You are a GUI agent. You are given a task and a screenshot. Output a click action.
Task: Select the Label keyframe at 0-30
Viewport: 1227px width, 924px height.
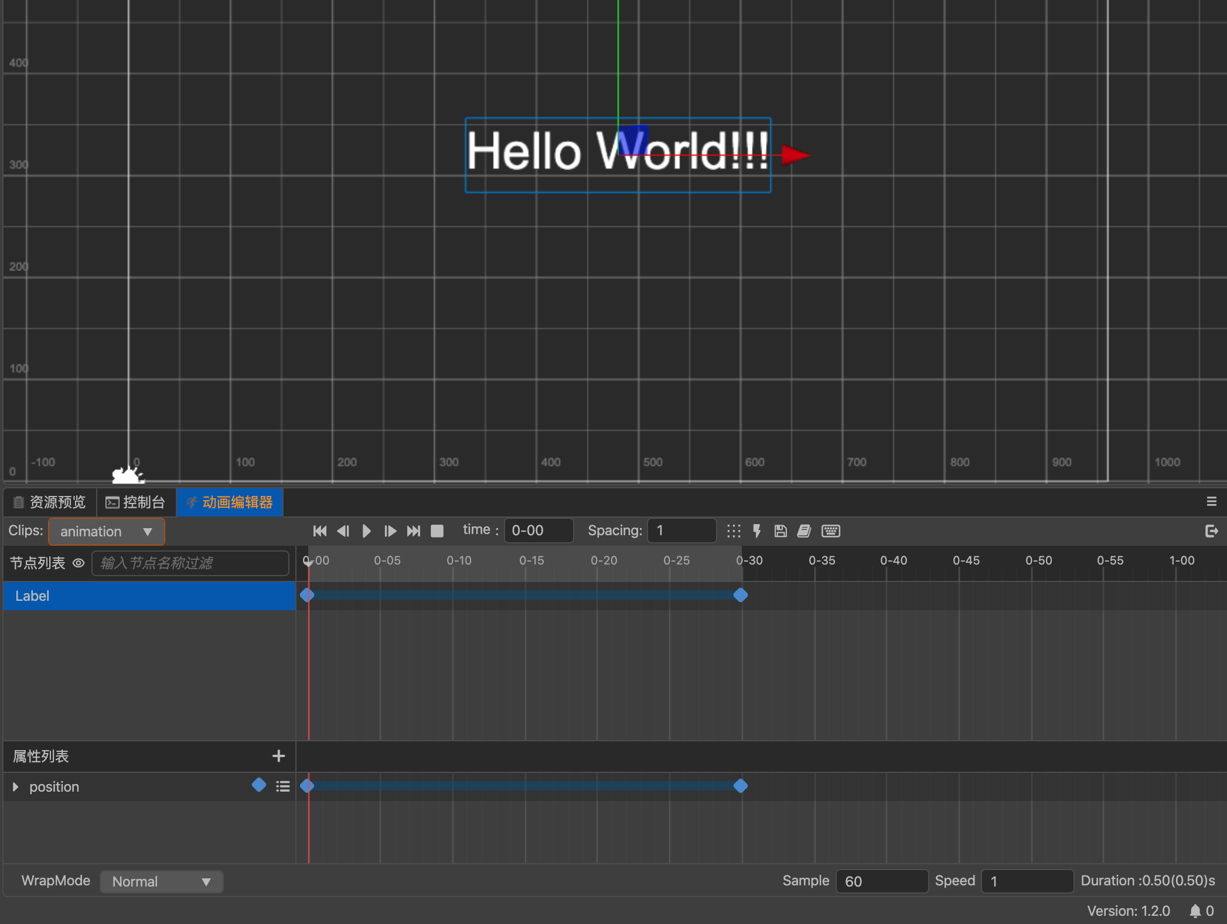741,595
